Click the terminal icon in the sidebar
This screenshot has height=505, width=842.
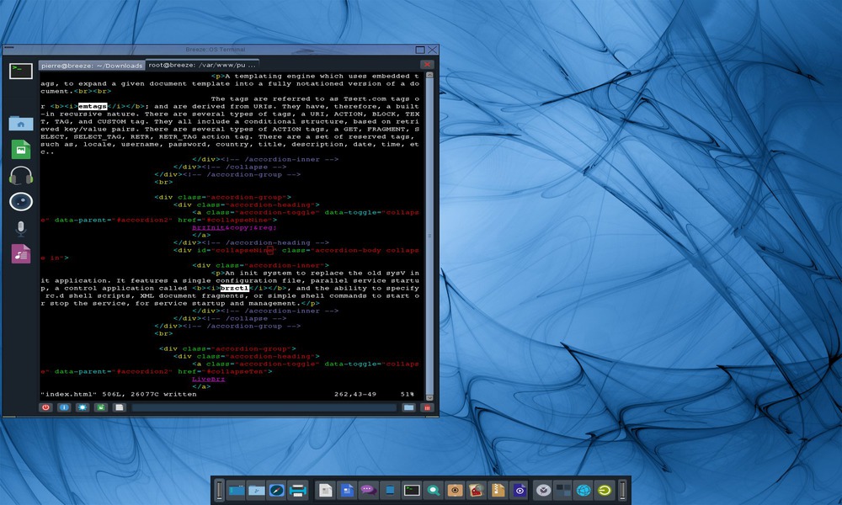[20, 71]
